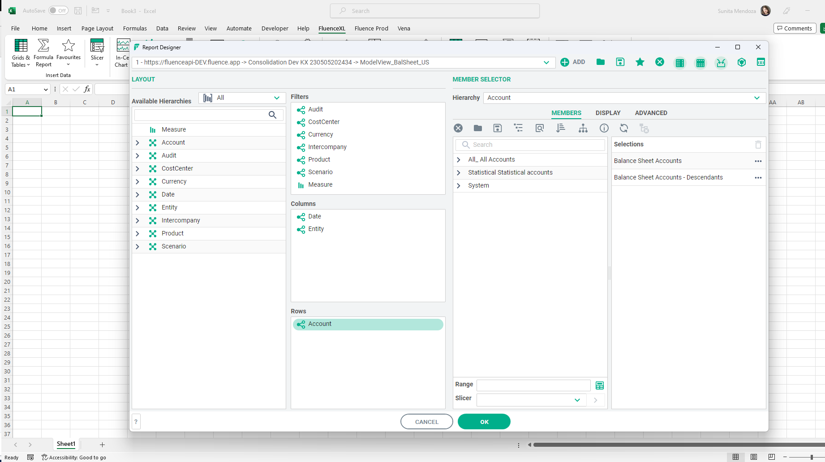Click the green cube icon
Image resolution: width=825 pixels, height=462 pixels.
pos(742,62)
